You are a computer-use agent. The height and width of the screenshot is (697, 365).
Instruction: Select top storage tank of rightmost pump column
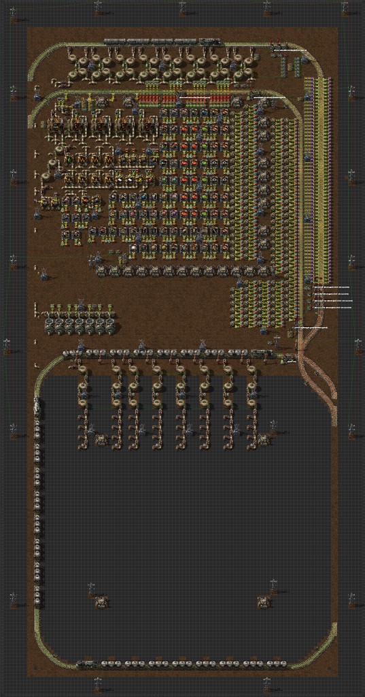[252, 369]
